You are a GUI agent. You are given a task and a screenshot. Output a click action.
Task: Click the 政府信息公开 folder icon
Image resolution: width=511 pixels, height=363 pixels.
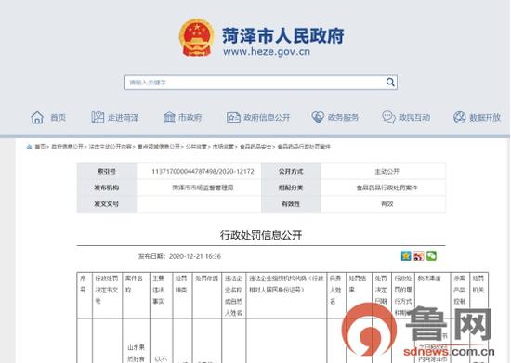233,118
